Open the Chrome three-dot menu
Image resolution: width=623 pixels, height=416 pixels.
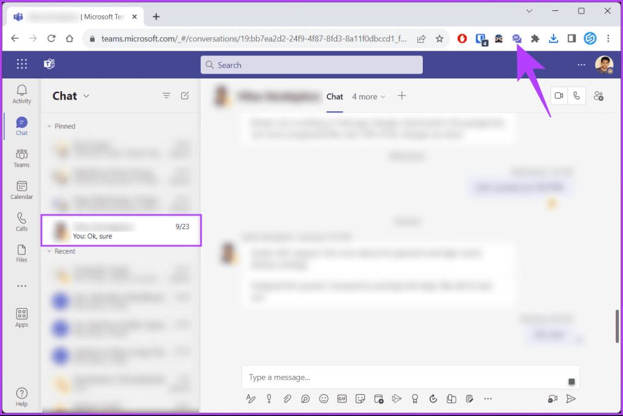point(608,38)
